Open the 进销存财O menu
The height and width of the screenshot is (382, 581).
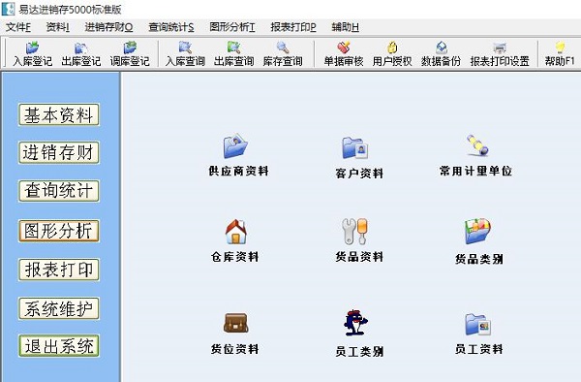coord(108,27)
